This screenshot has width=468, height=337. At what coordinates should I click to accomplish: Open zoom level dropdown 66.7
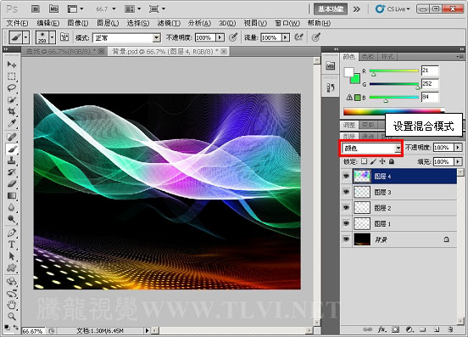114,9
